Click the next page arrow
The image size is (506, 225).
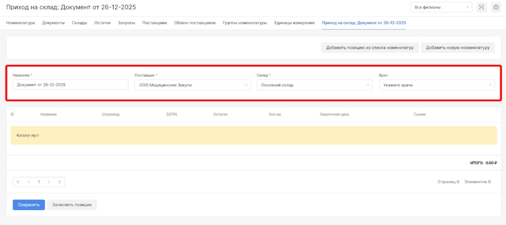(x=49, y=182)
